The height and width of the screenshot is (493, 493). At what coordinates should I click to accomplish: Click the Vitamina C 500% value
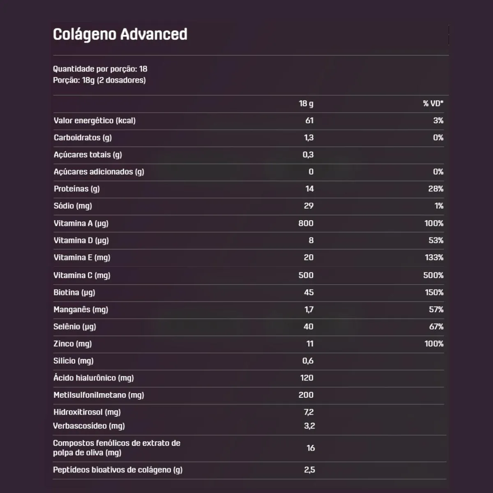(433, 276)
